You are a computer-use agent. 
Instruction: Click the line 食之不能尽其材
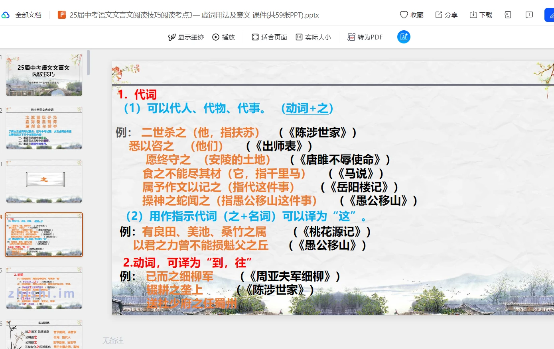[224, 173]
